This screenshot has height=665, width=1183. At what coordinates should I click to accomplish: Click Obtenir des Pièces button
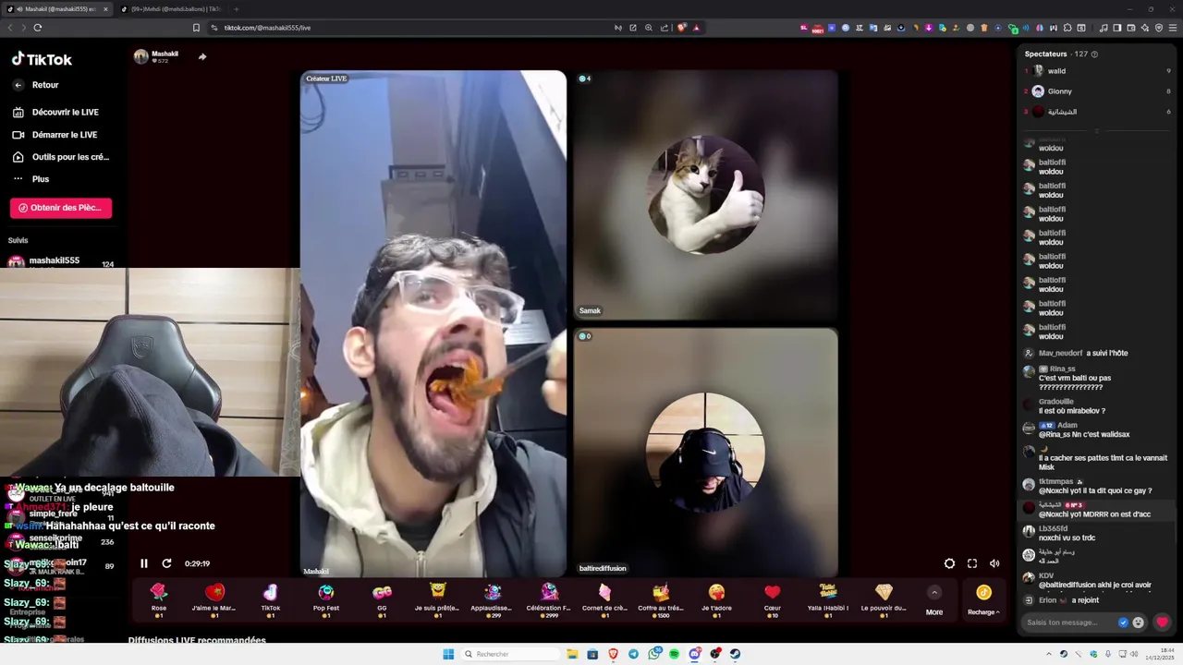[61, 208]
